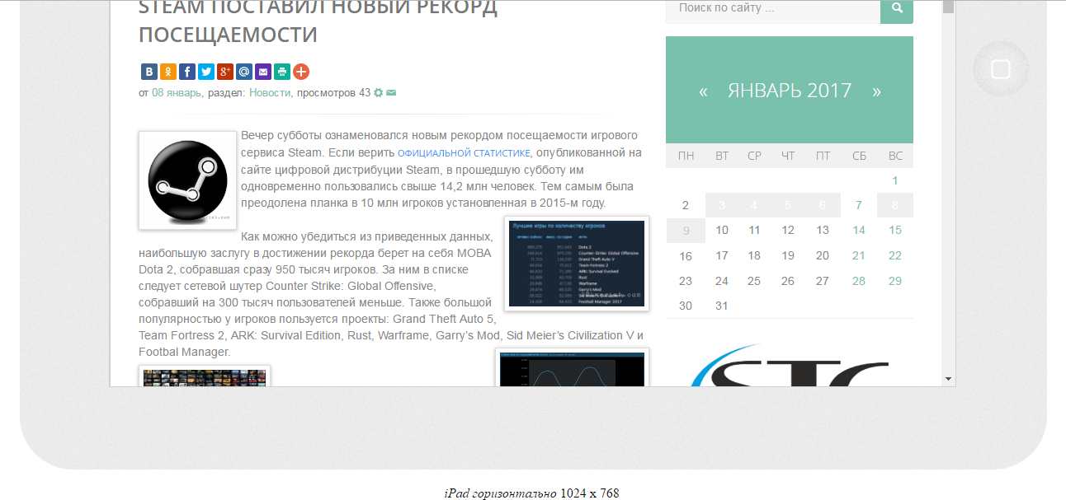This screenshot has width=1066, height=500.
Task: Tap the iPad frame home button
Action: 1000,69
